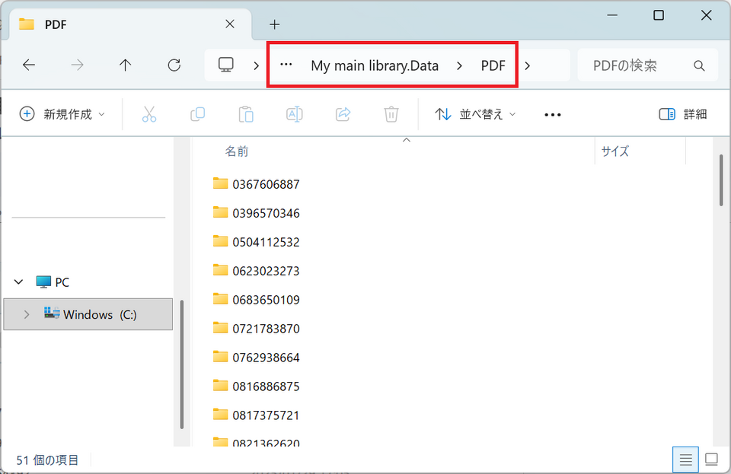
Task: Click the Paste clipboard icon
Action: [x=246, y=114]
